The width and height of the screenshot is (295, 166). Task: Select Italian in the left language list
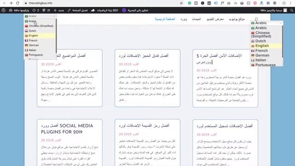click(x=40, y=50)
